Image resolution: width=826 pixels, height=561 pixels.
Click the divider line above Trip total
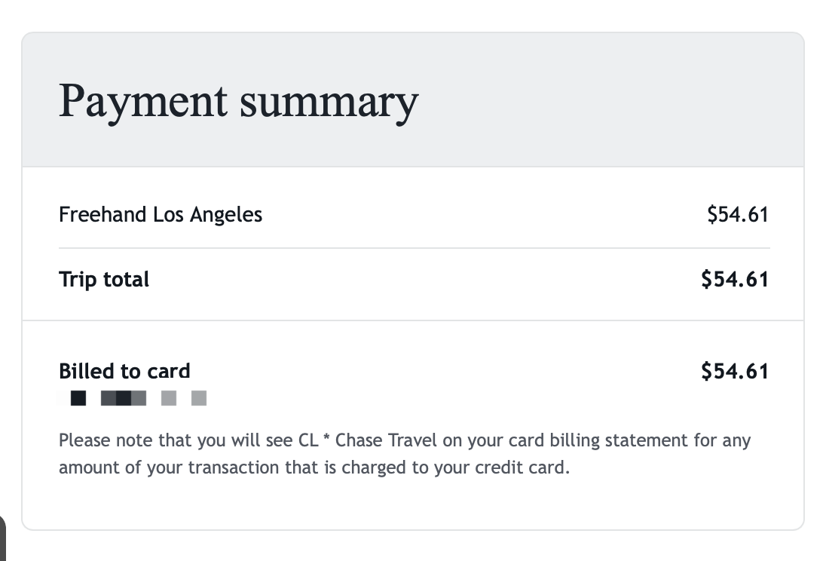click(414, 248)
